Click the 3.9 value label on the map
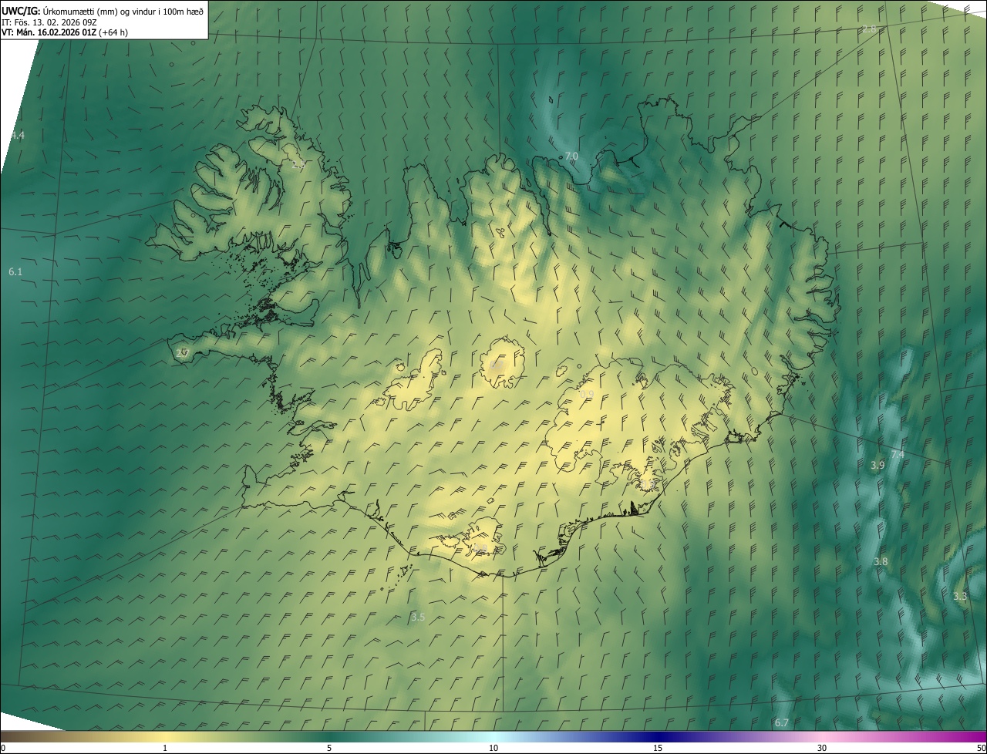 click(878, 466)
